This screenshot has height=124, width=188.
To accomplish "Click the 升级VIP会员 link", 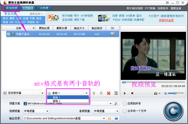I will pyautogui.click(x=166, y=20).
